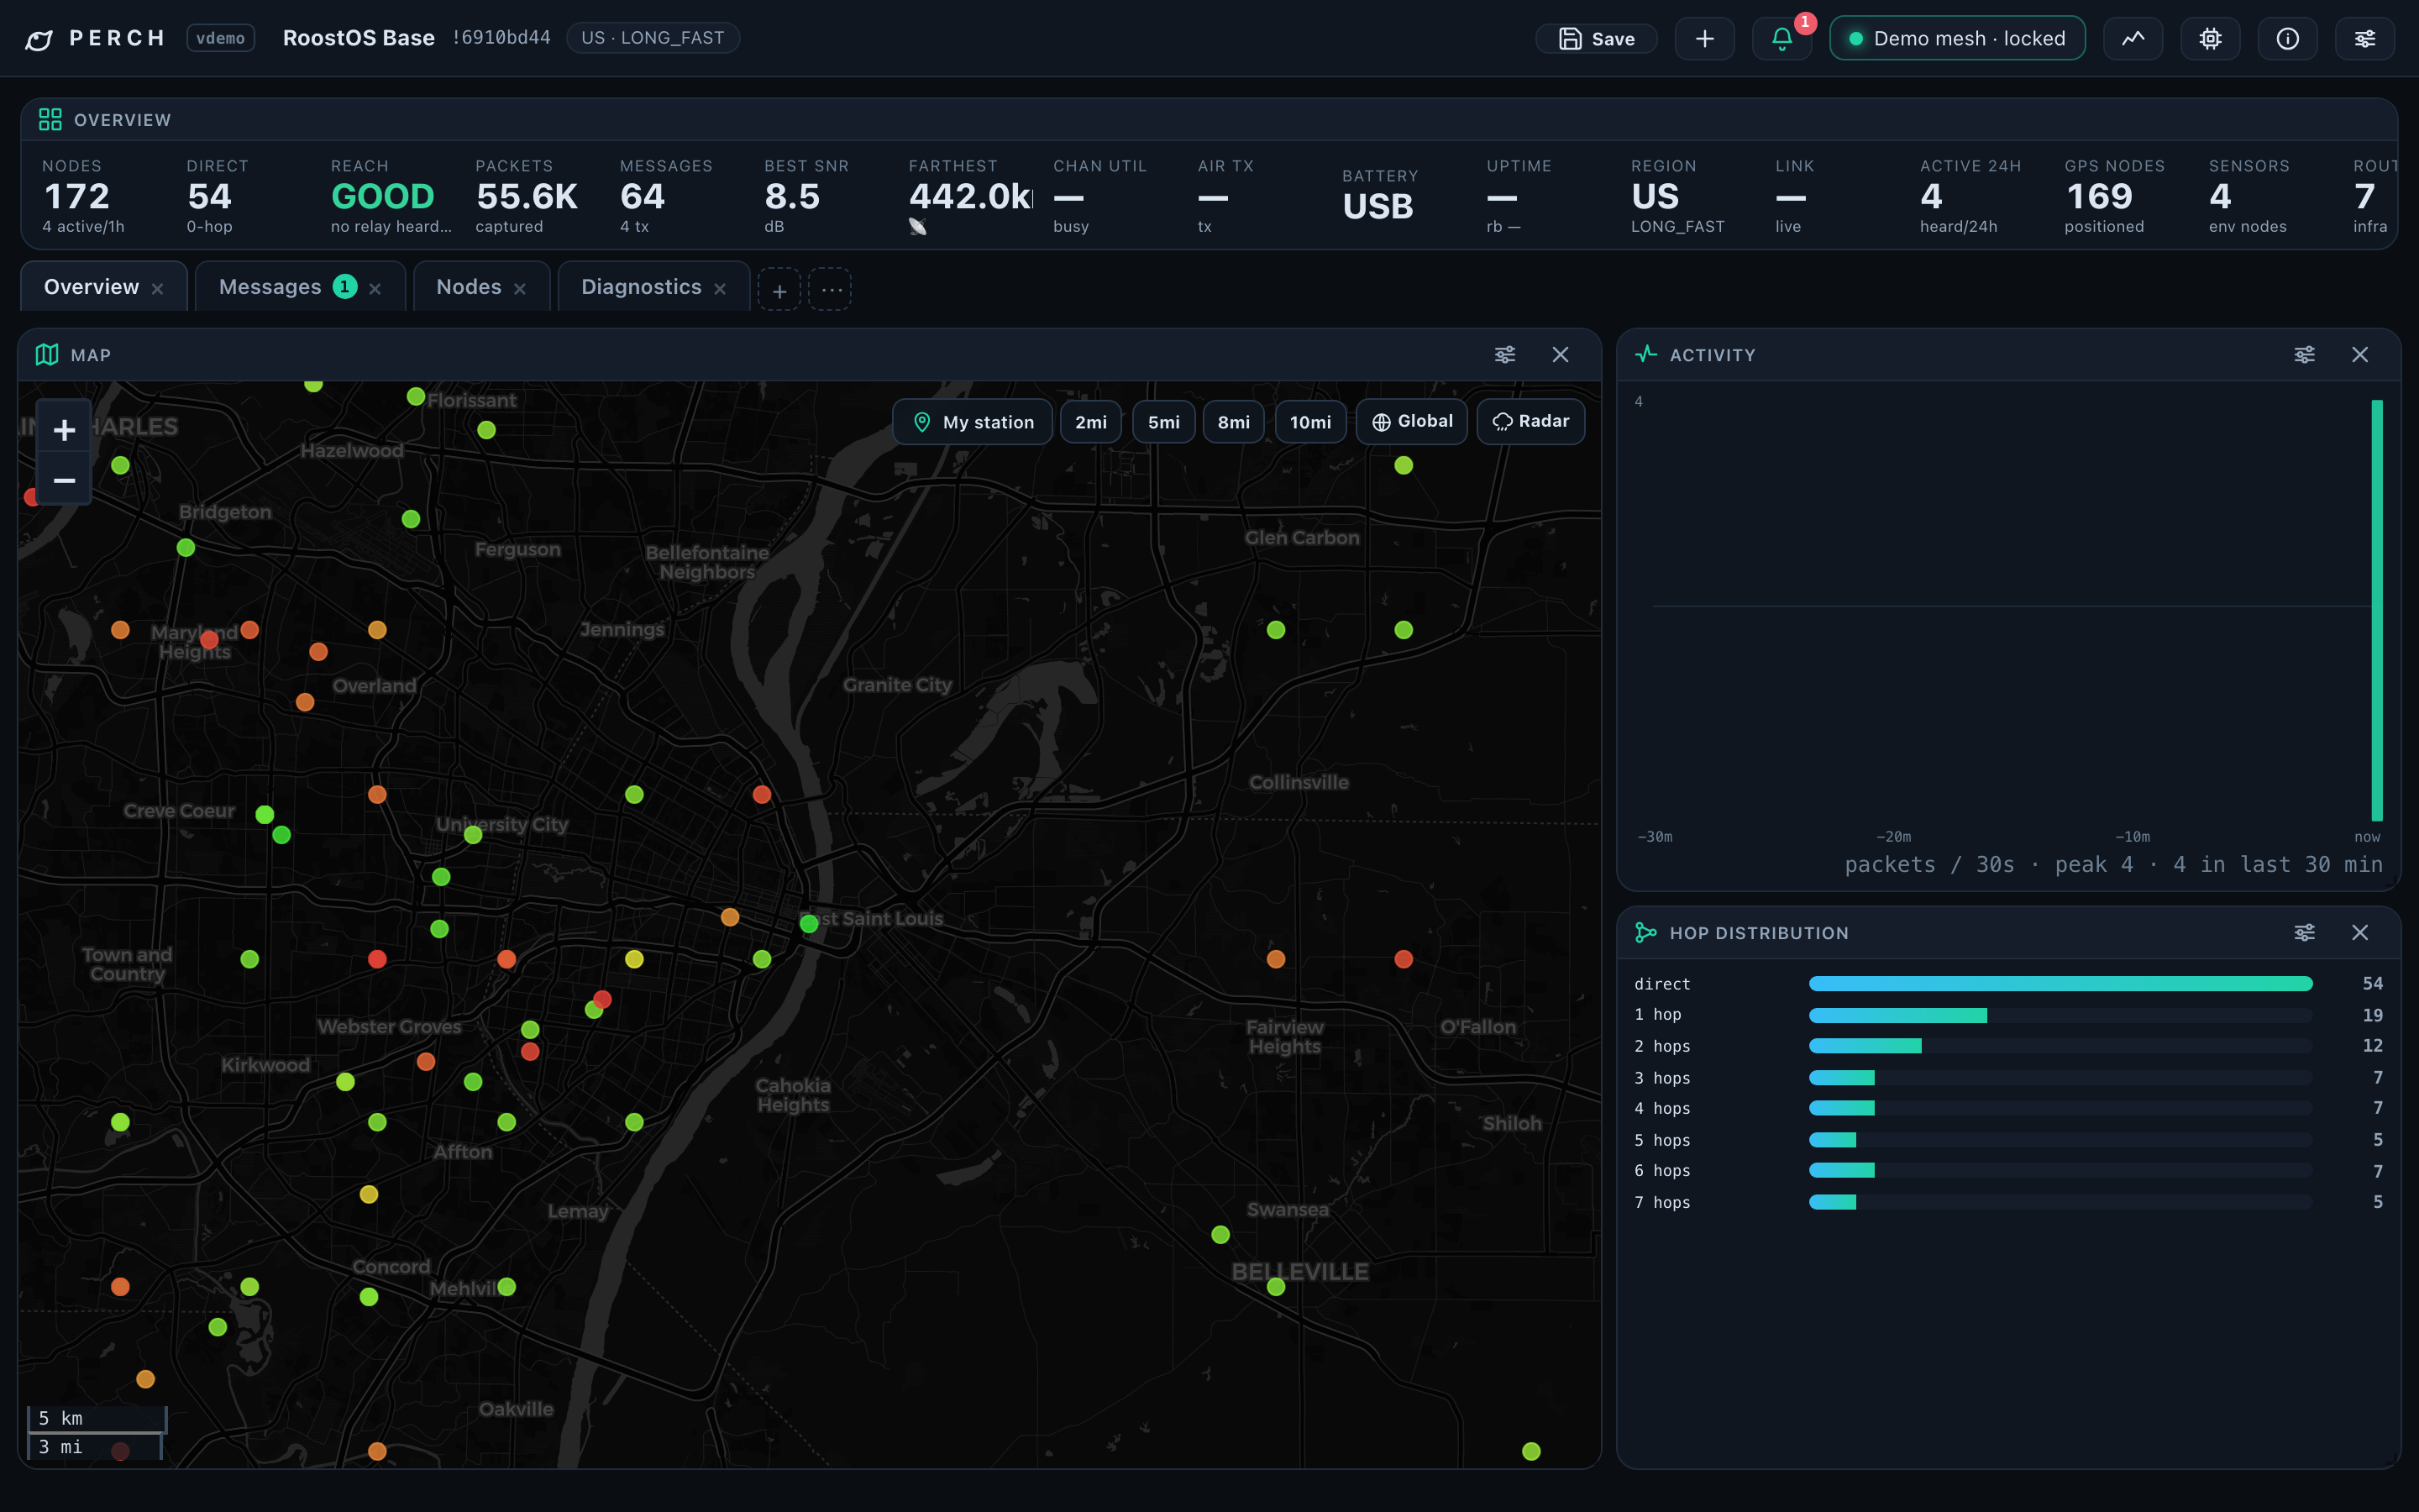Zoom in on the map
Viewport: 2419px width, 1512px height.
[x=64, y=430]
